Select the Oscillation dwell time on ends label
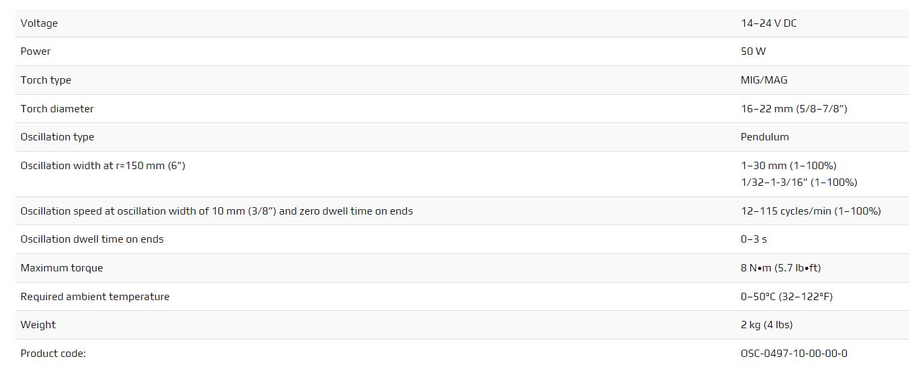Image resolution: width=909 pixels, height=379 pixels. tap(92, 239)
